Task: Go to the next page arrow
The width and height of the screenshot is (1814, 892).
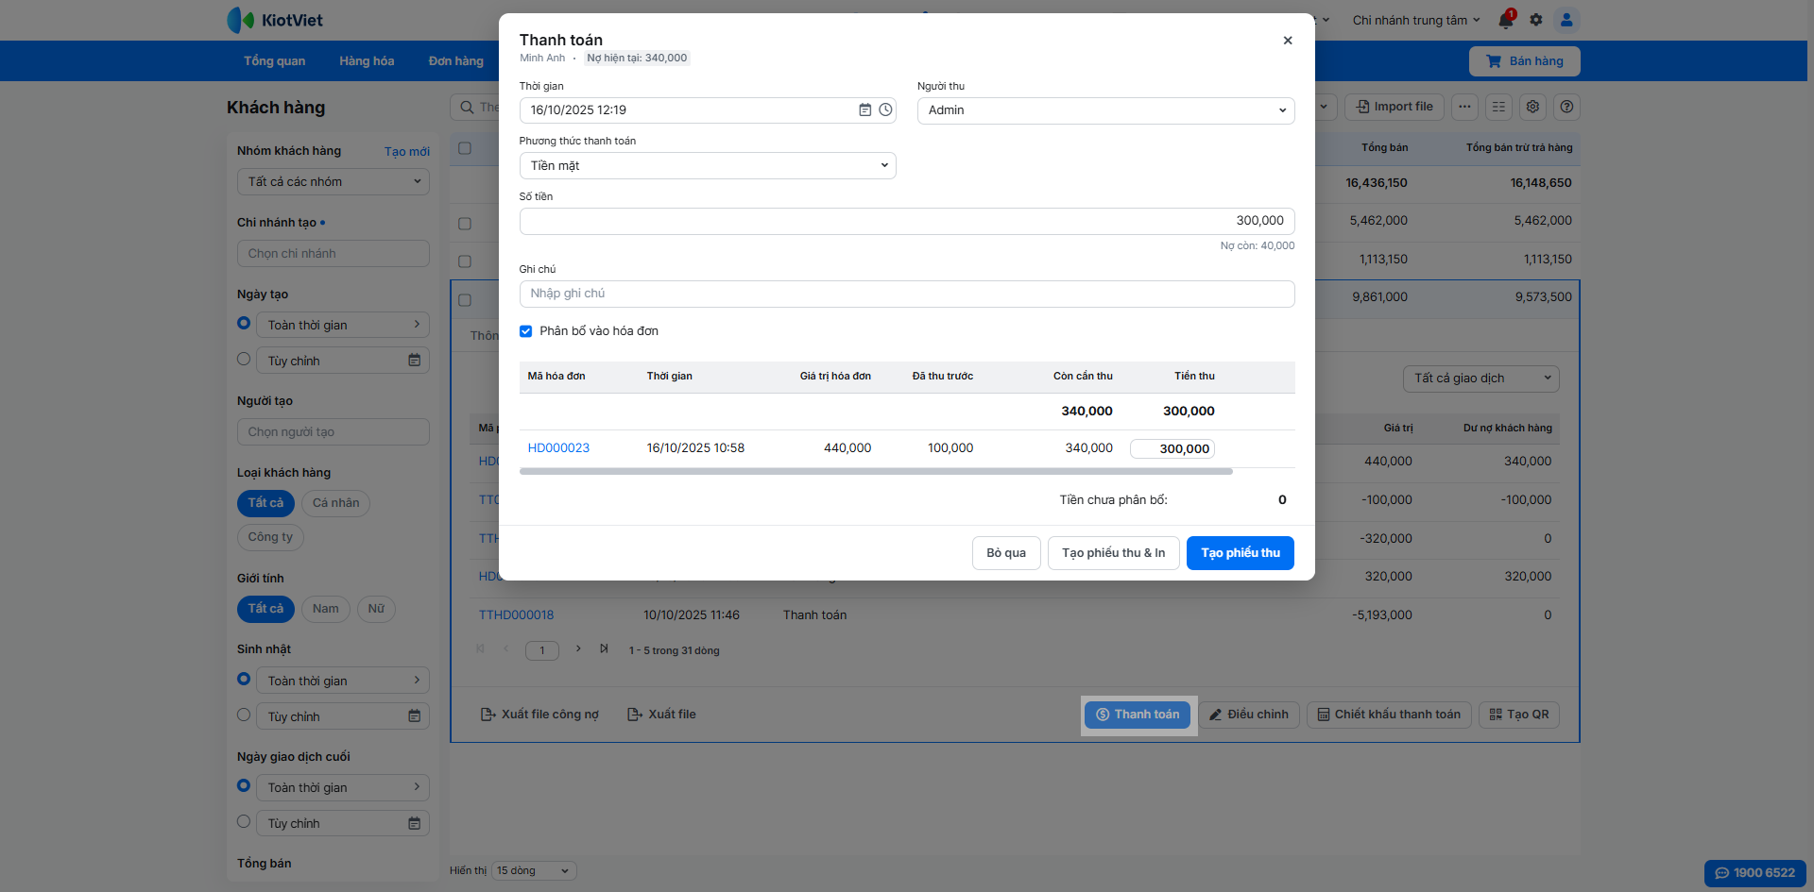Action: pyautogui.click(x=578, y=648)
